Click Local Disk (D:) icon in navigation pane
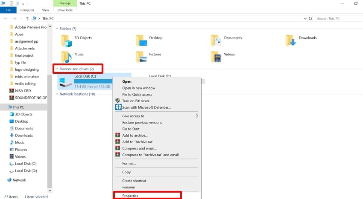Viewport: 363px width, 199px height. [x=12, y=171]
